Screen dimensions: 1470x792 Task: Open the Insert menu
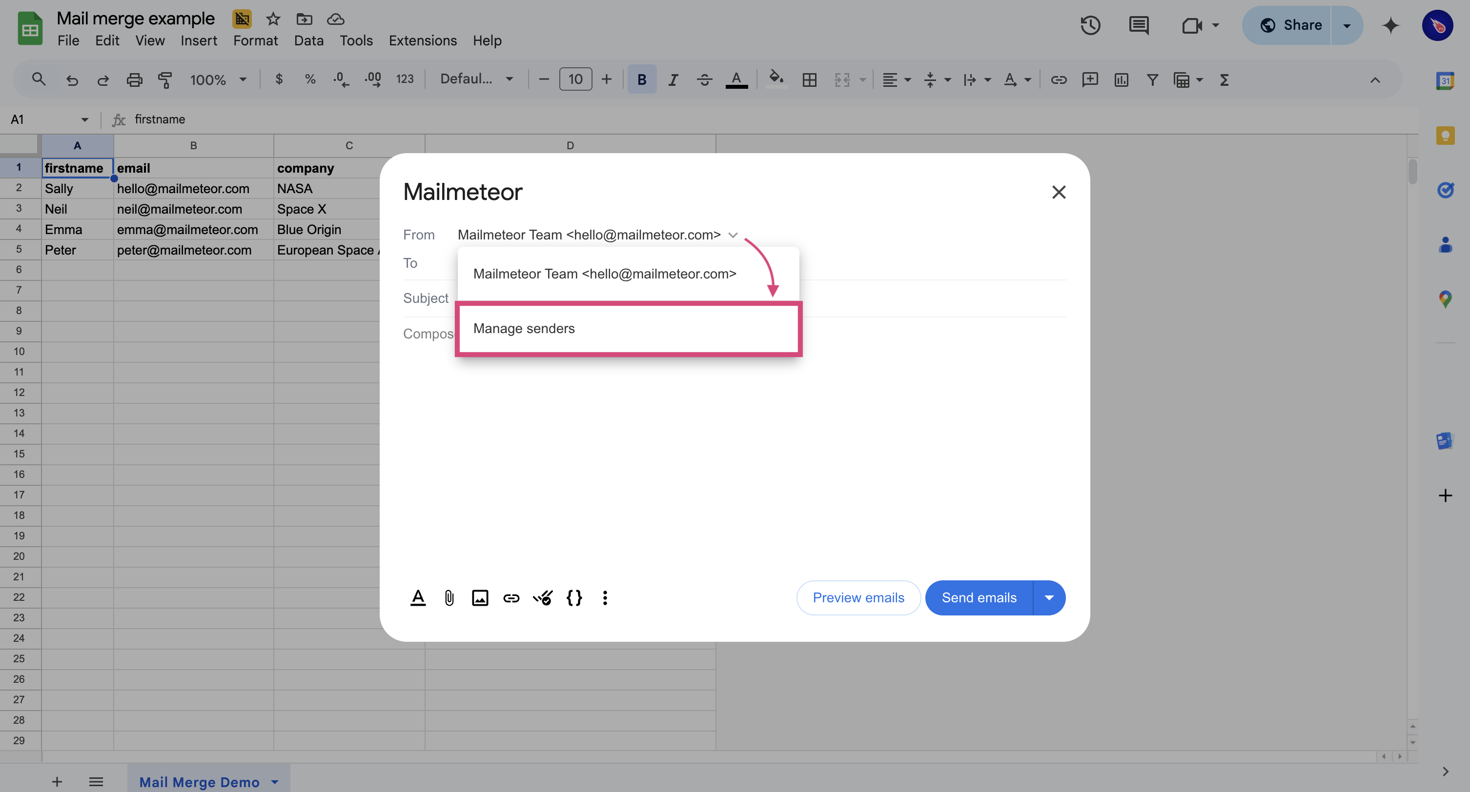[x=199, y=40]
